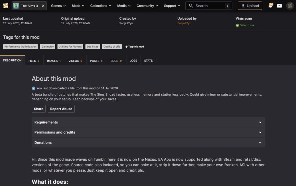Screen dimensions: 296x186
Task: Focus the Search input field
Action: (209, 6)
